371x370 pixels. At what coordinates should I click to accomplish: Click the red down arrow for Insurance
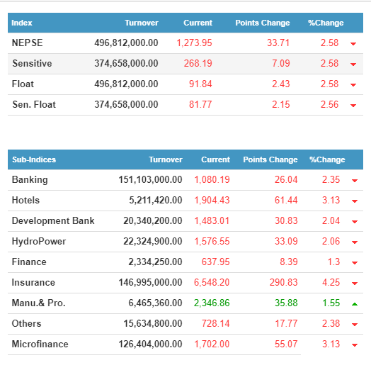pyautogui.click(x=355, y=284)
